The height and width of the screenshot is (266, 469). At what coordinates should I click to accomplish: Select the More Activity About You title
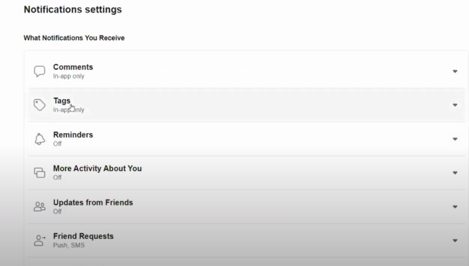98,168
